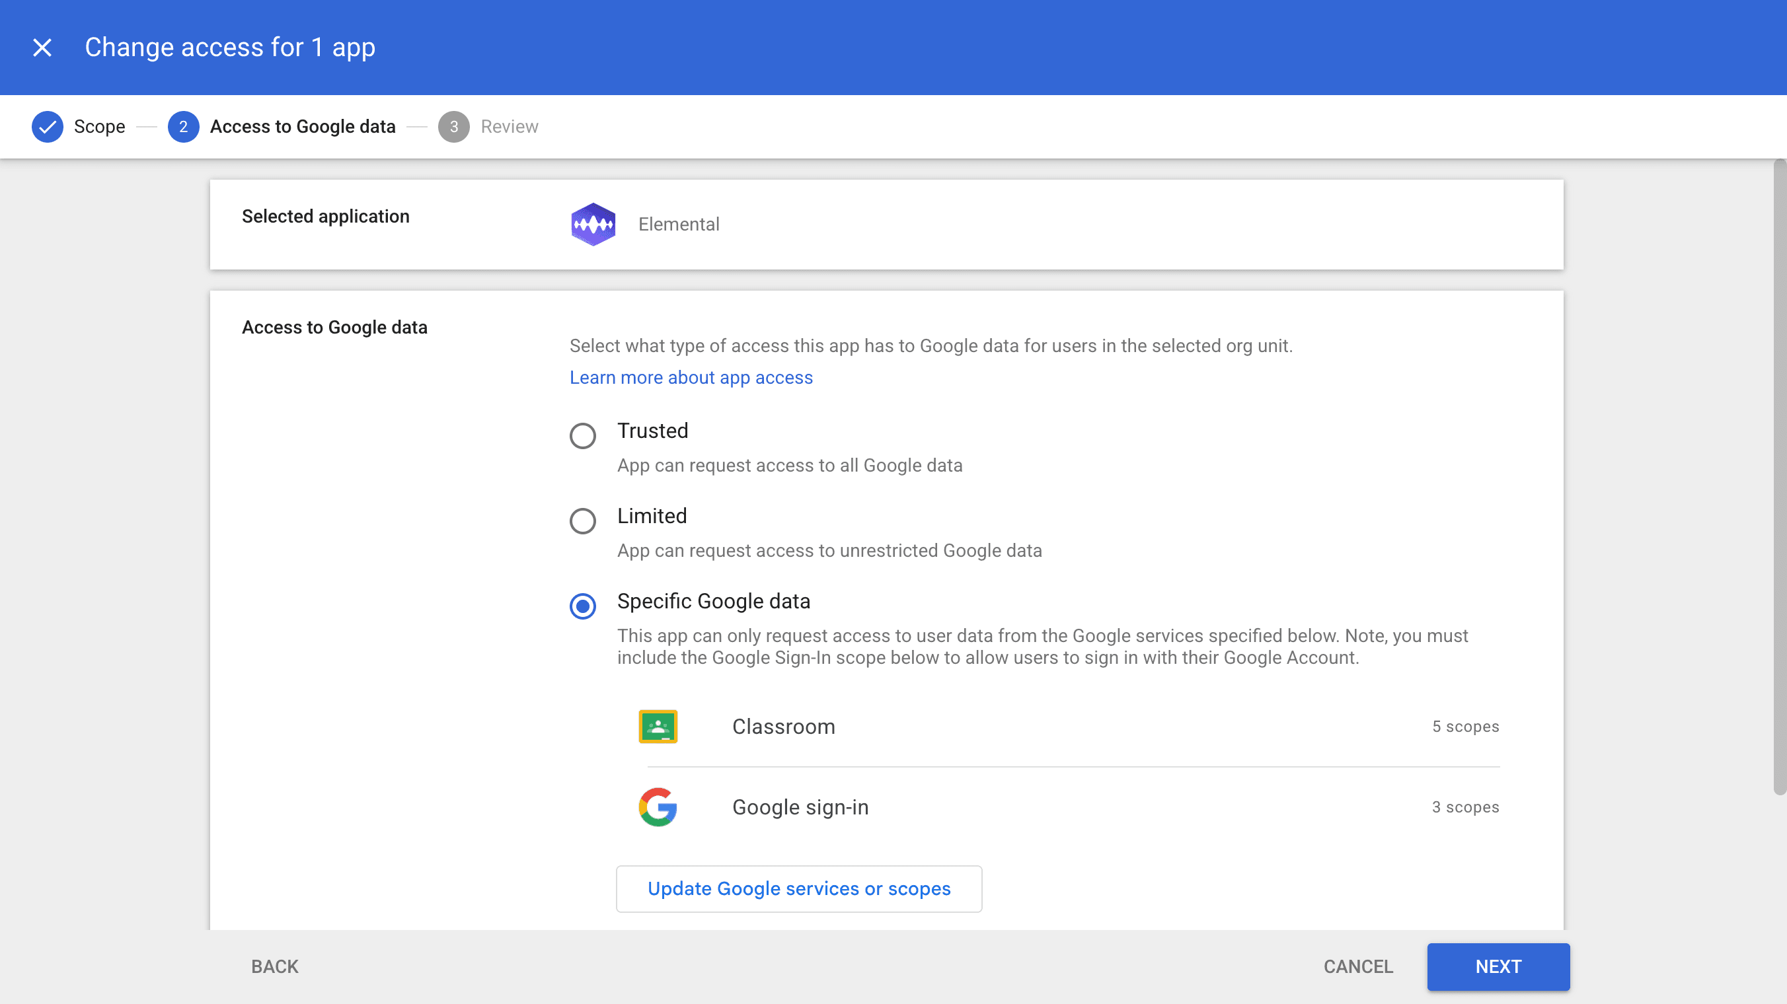The width and height of the screenshot is (1787, 1004).
Task: Jump to the Review step label
Action: click(509, 127)
